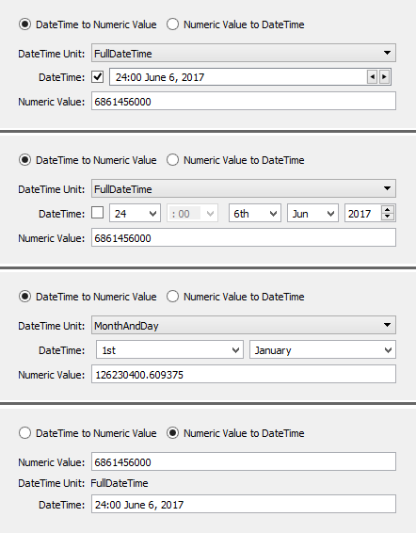Select Numeric Value to DateTime radio in the first panel
The height and width of the screenshot is (533, 416).
[172, 24]
